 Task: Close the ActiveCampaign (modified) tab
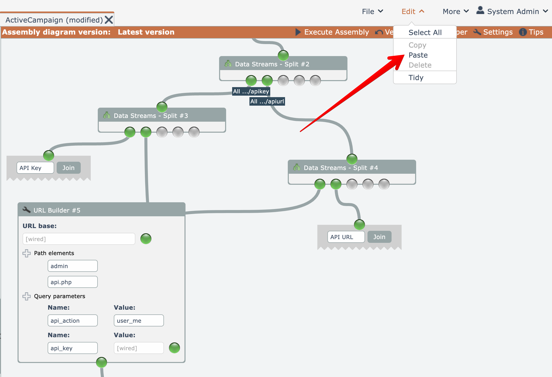coord(109,20)
